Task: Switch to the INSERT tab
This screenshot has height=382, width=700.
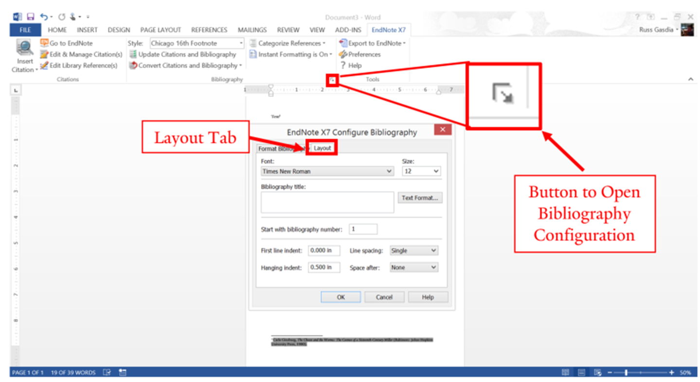Action: [x=87, y=30]
